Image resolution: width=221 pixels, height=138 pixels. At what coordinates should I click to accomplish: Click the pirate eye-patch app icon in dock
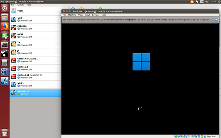point(5,54)
